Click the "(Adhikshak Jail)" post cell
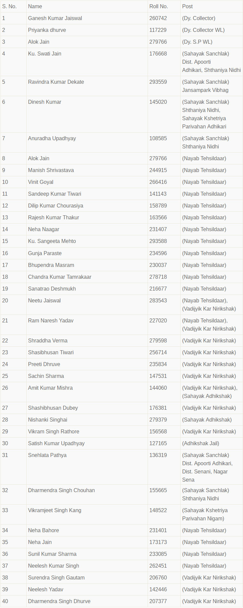Image resolution: width=243 pixels, height=608 pixels. [x=201, y=443]
